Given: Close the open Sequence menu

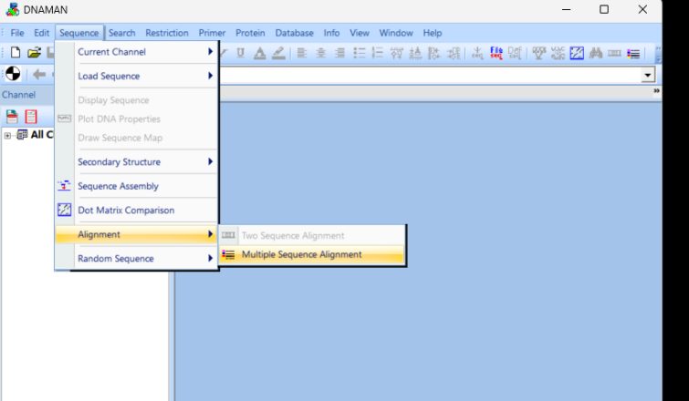Looking at the screenshot, I should (79, 33).
